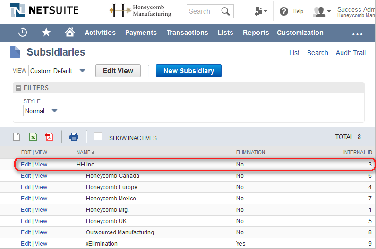Sort by the Internal ID column header

tap(358, 152)
